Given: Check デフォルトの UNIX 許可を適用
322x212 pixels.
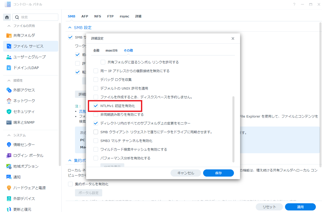Looking at the screenshot, I should tap(96, 88).
